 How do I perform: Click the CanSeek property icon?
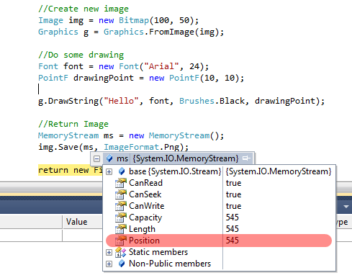(x=121, y=194)
